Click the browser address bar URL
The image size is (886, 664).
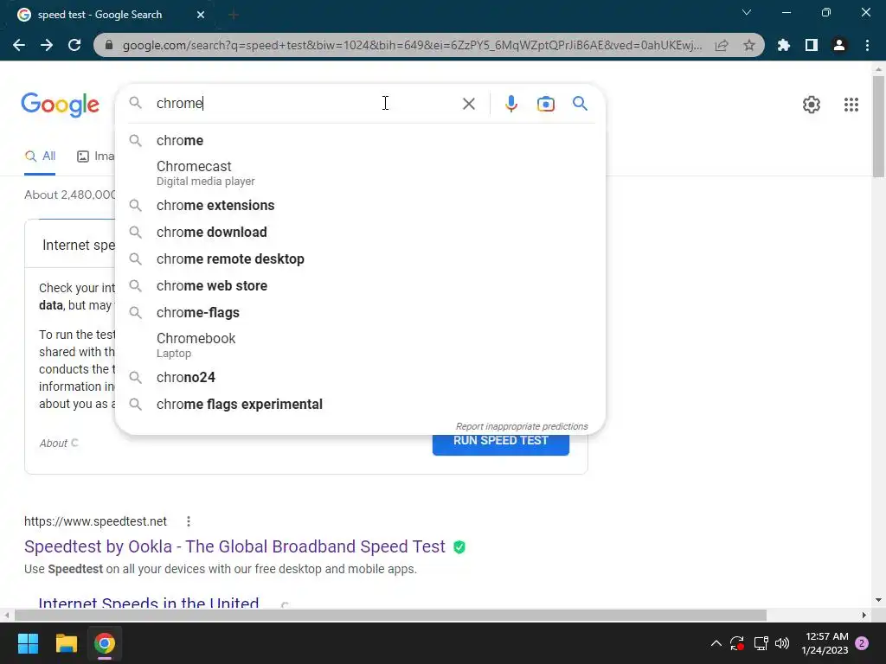point(413,45)
